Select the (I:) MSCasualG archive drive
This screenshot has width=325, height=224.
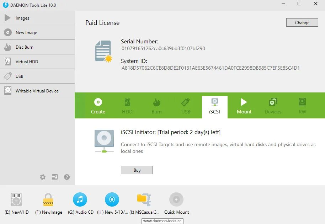pos(144,203)
